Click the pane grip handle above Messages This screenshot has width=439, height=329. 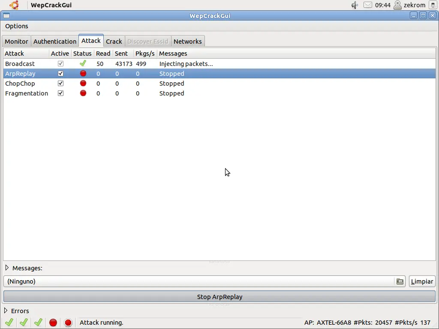tap(219, 262)
